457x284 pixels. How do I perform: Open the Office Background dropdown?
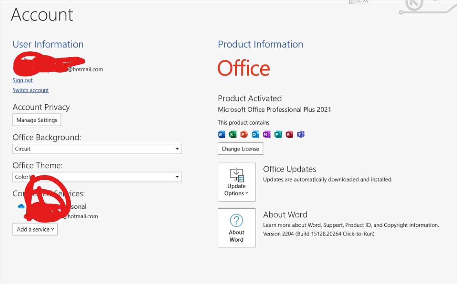pos(97,149)
